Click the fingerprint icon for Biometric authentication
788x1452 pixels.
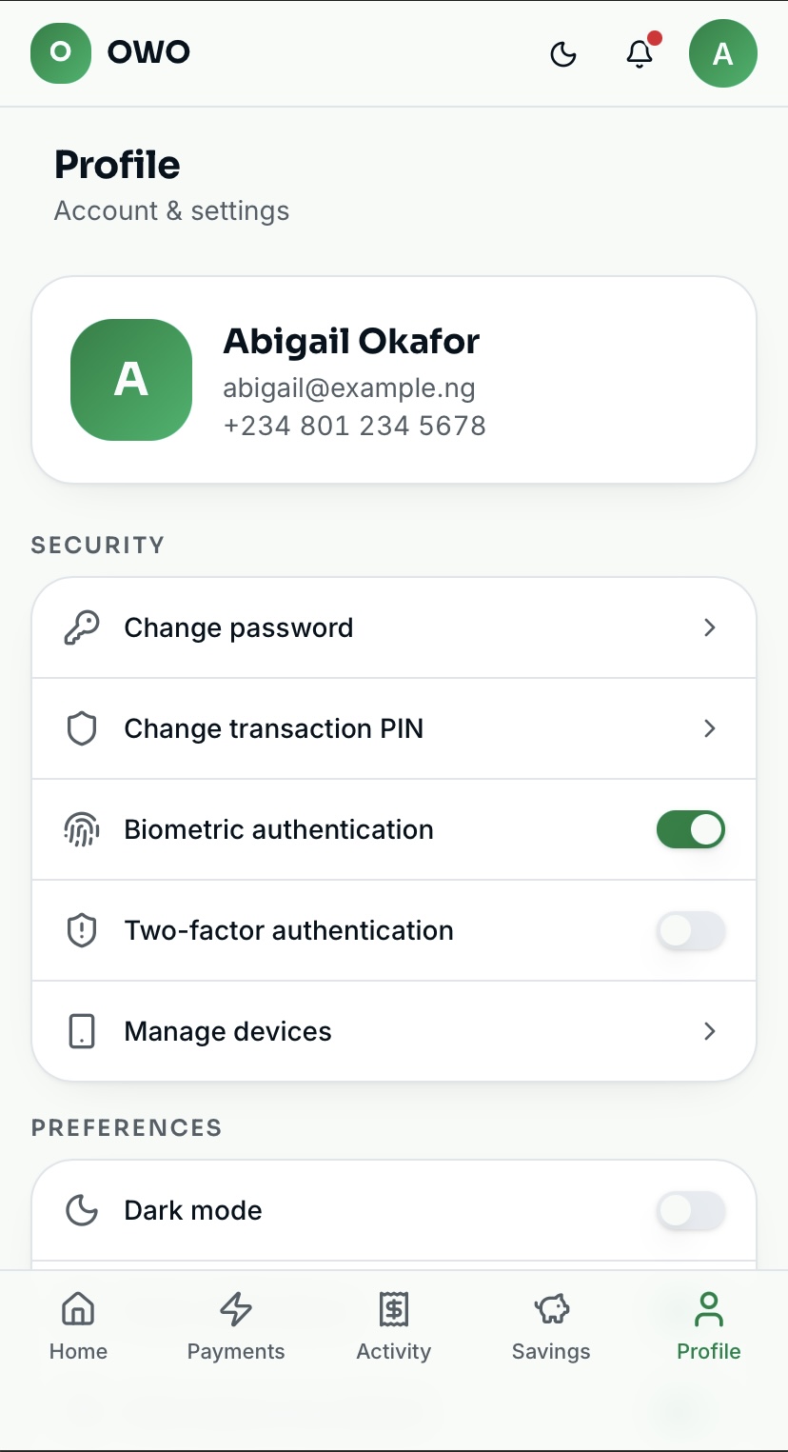(x=82, y=830)
